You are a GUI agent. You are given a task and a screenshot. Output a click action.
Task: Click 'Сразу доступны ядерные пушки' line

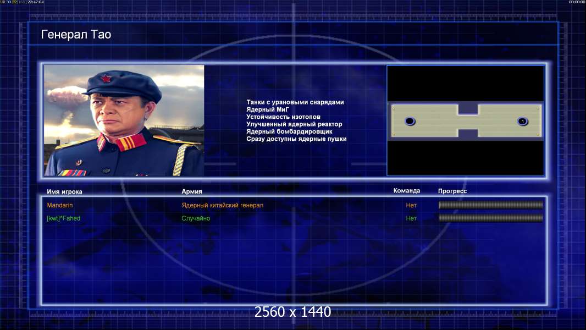point(296,139)
